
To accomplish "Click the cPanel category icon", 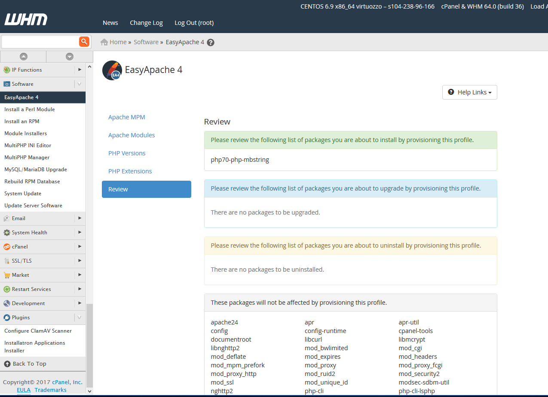I will pos(6,247).
